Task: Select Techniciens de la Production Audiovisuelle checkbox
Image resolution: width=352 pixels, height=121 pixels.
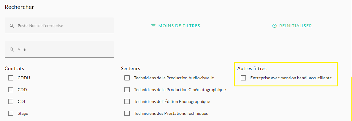Action: 127,78
